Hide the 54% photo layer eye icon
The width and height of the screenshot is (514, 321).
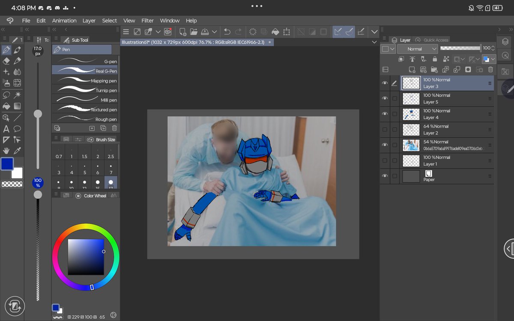pos(385,145)
